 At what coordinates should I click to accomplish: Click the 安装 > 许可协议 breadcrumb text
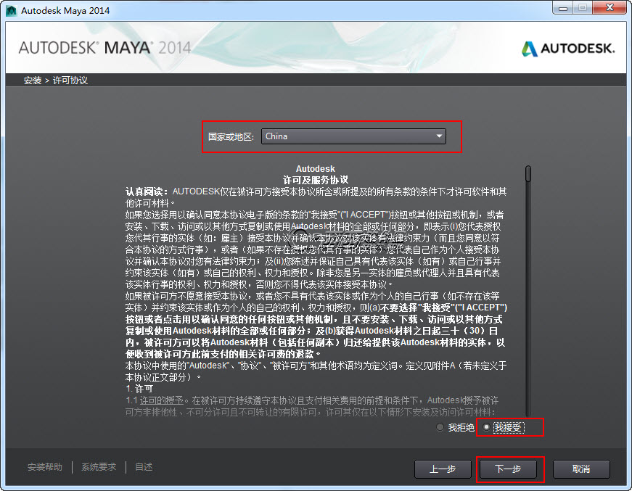pos(56,81)
